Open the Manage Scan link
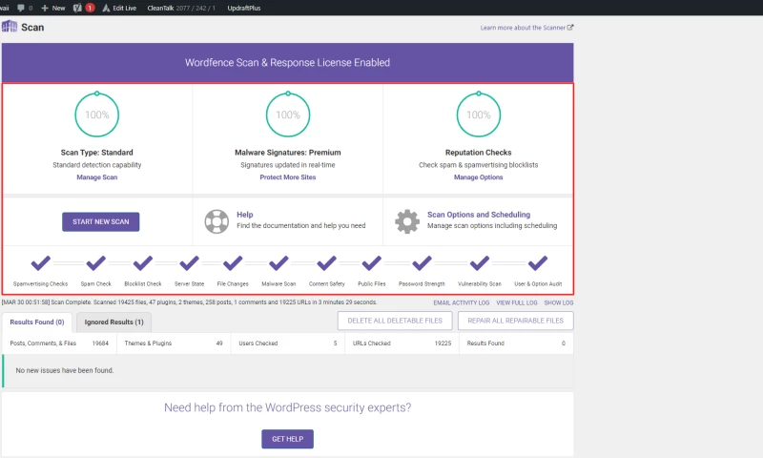Screen dimensions: 763x458 click(x=97, y=177)
